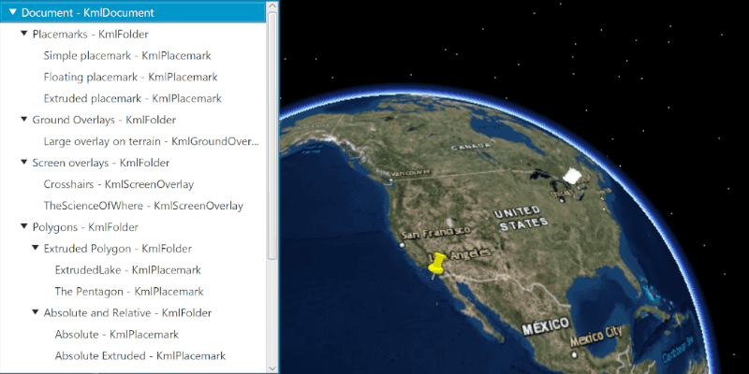Select The Pentagon placemark
The image size is (749, 374).
(x=128, y=292)
